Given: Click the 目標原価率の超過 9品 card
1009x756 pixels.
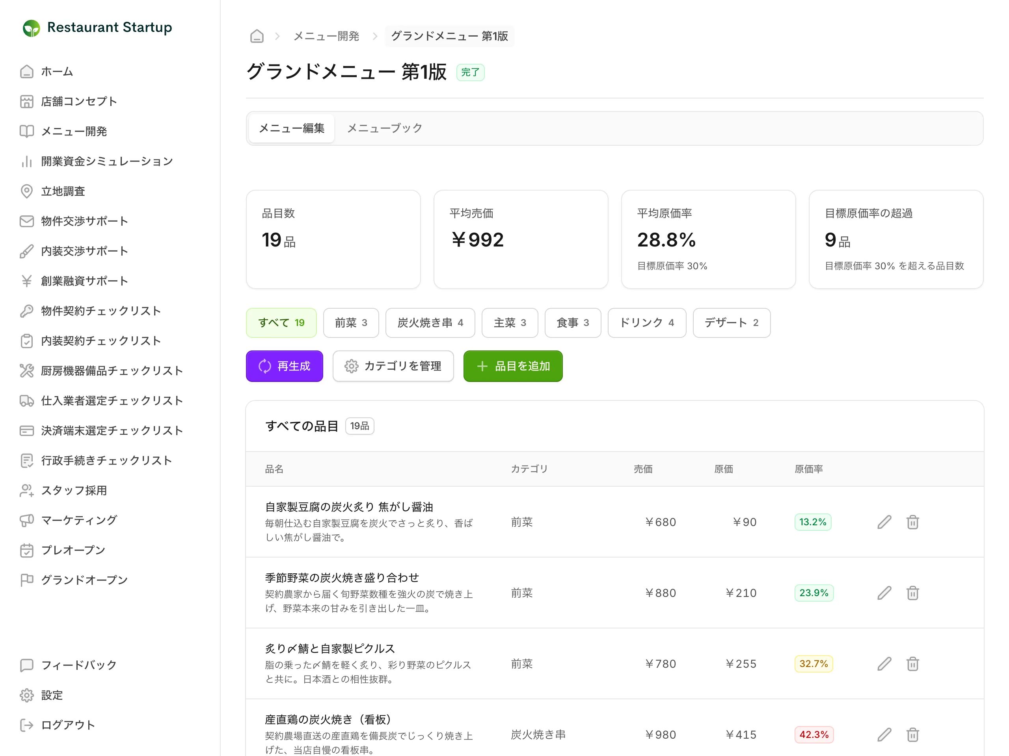Looking at the screenshot, I should 896,239.
